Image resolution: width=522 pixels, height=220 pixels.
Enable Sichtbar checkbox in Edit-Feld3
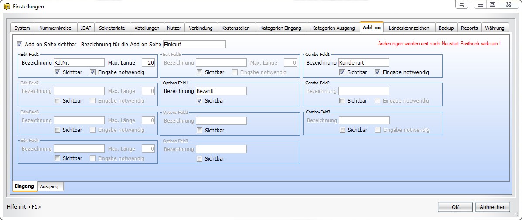click(58, 130)
